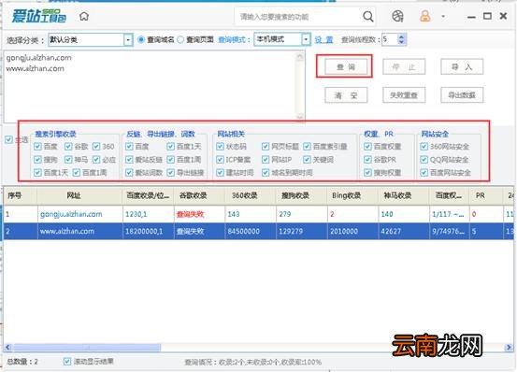Expand the arrow menu beside the avatar

click(x=443, y=16)
